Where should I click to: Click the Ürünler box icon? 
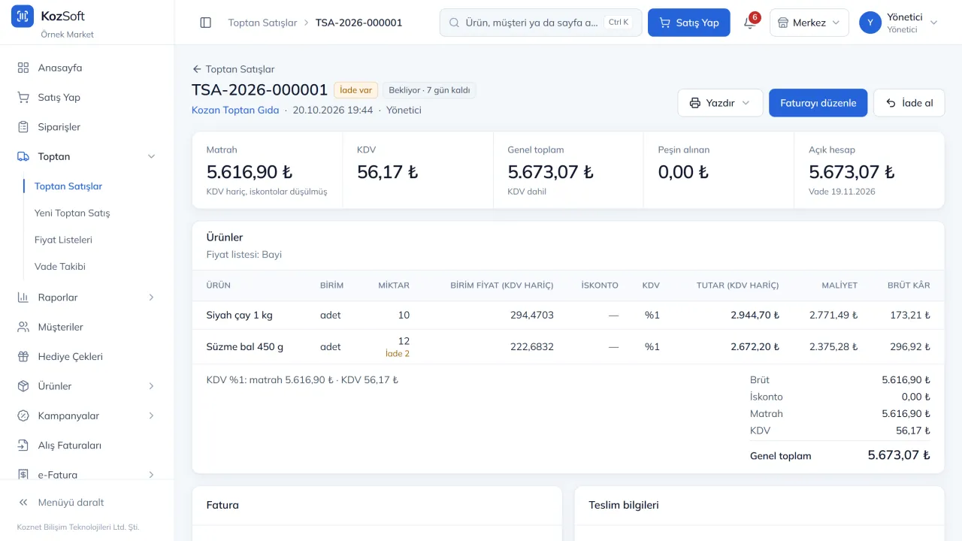(x=23, y=386)
